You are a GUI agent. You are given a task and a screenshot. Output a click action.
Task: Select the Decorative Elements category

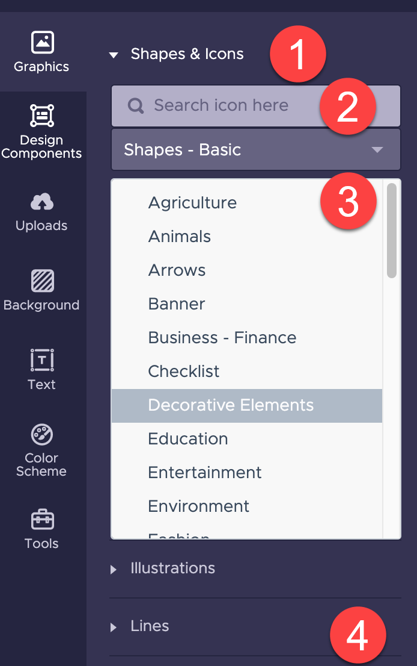pyautogui.click(x=231, y=405)
